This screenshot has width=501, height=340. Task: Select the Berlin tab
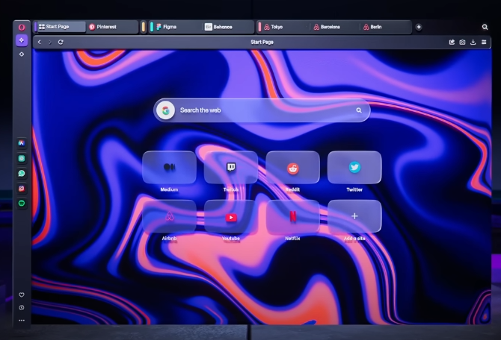385,27
